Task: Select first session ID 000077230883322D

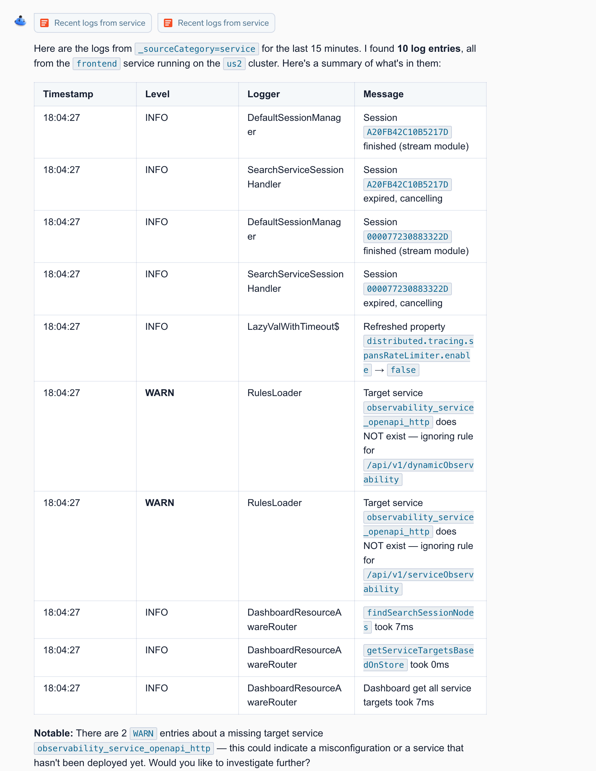Action: (407, 236)
